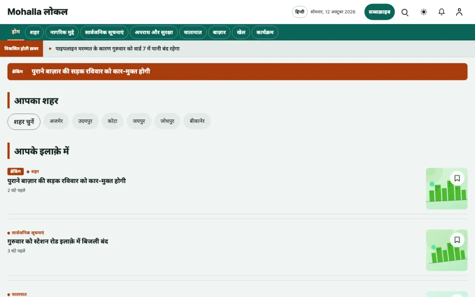475x297 pixels.
Task: Select the बीकानेर city chip
Action: pos(197,121)
